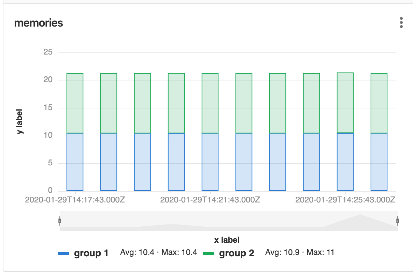This screenshot has width=413, height=272.
Task: Select green segment of bar at 14:25:43
Action: 345,103
